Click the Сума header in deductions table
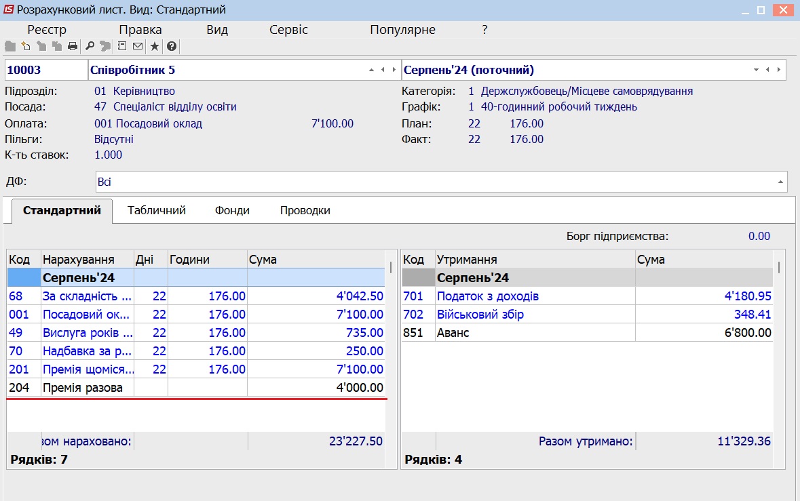Viewport: 800px width, 501px height. click(x=704, y=260)
